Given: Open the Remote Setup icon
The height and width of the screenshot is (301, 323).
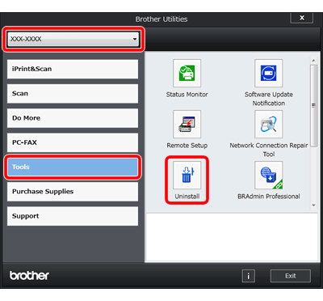Looking at the screenshot, I should point(187,124).
